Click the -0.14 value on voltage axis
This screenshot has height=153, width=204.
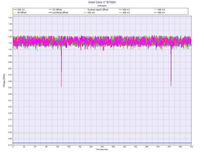[10, 145]
